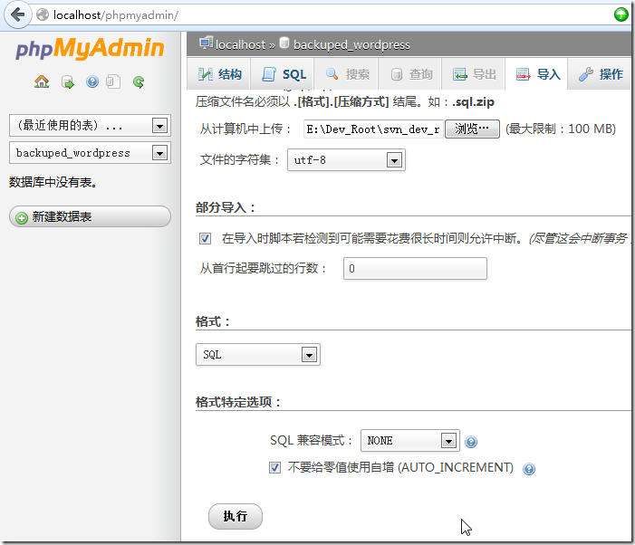Screen dimensions: 635x545
Task: Open the phpMyAdmin documentation help icon
Action: (92, 82)
